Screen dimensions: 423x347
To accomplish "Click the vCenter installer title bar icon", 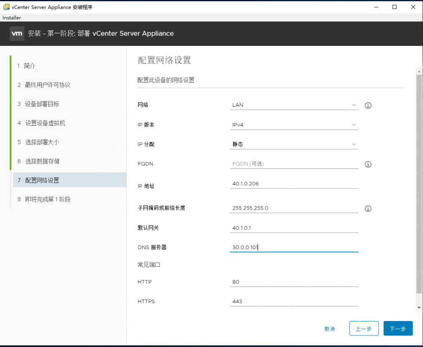I will click(6, 7).
